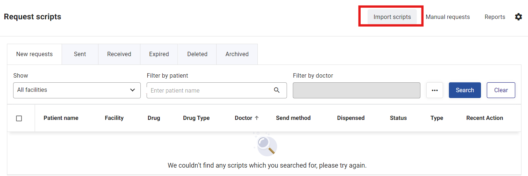The width and height of the screenshot is (528, 176).
Task: Tick the select-all checkbox in table header
Action: [19, 118]
